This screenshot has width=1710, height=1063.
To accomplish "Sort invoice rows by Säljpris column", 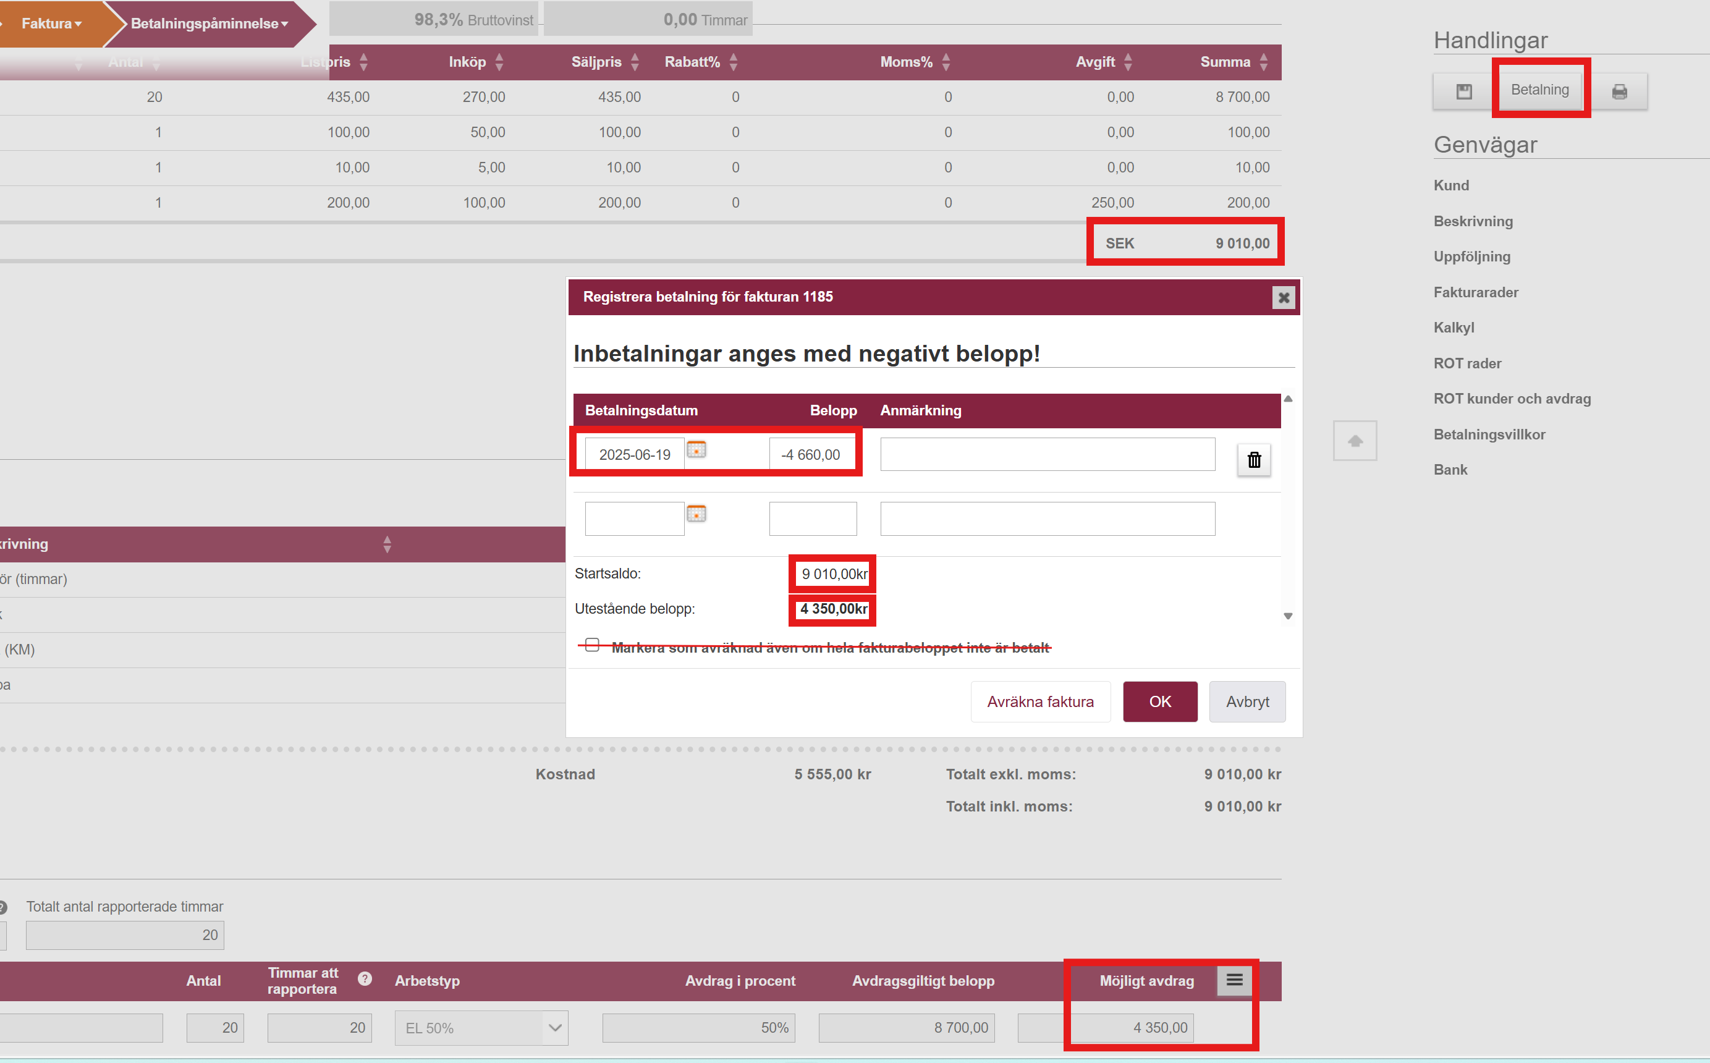I will pos(635,62).
